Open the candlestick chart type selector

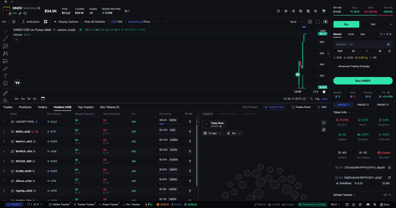pyautogui.click(x=14, y=22)
